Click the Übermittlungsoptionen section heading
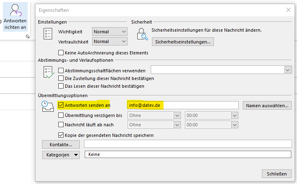 coord(63,95)
